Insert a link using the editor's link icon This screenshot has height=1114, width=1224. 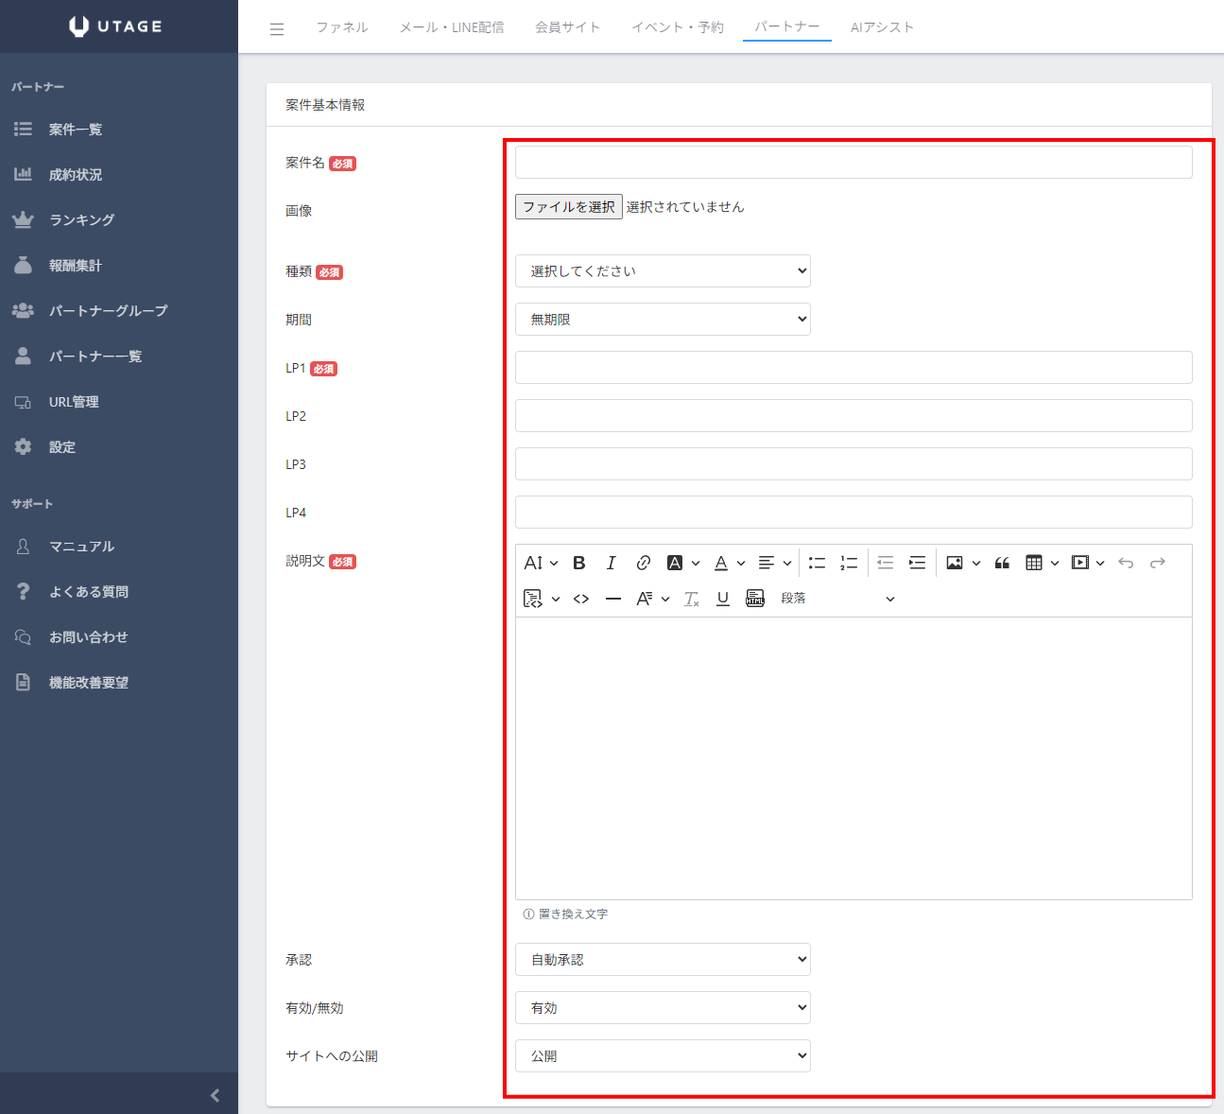click(643, 563)
